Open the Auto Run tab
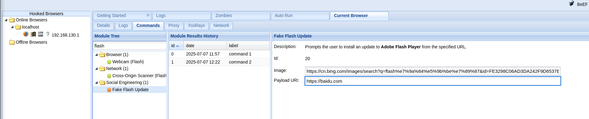The height and width of the screenshot is (119, 589). 300,15
